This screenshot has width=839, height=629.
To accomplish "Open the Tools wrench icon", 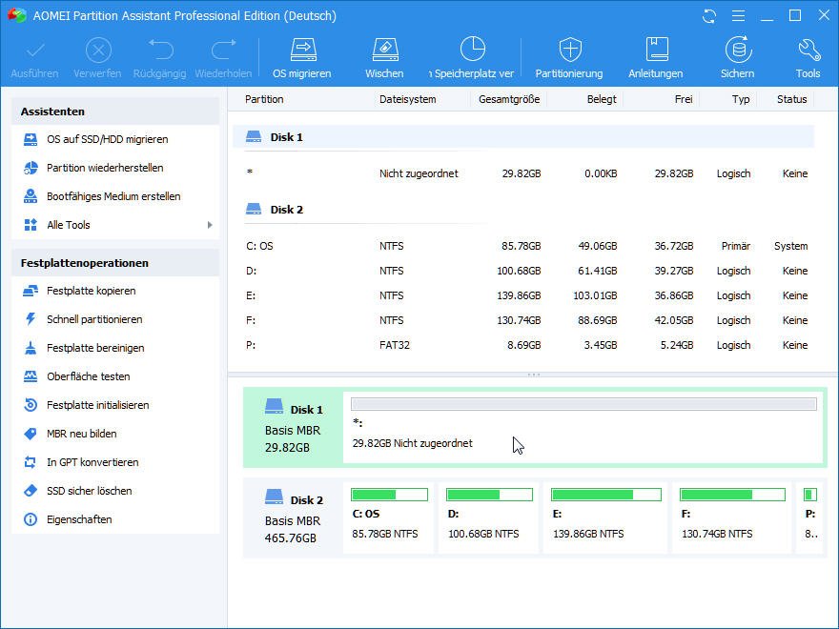I will pyautogui.click(x=808, y=51).
